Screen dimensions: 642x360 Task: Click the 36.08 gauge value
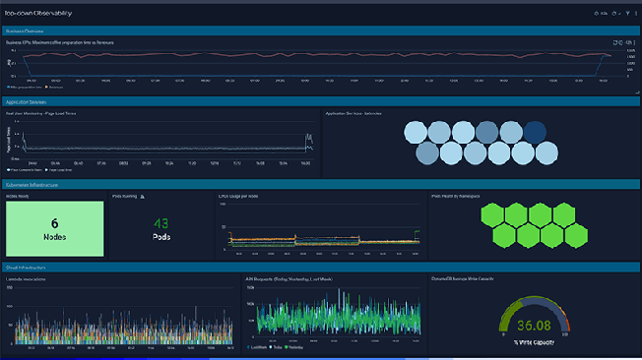click(x=534, y=326)
